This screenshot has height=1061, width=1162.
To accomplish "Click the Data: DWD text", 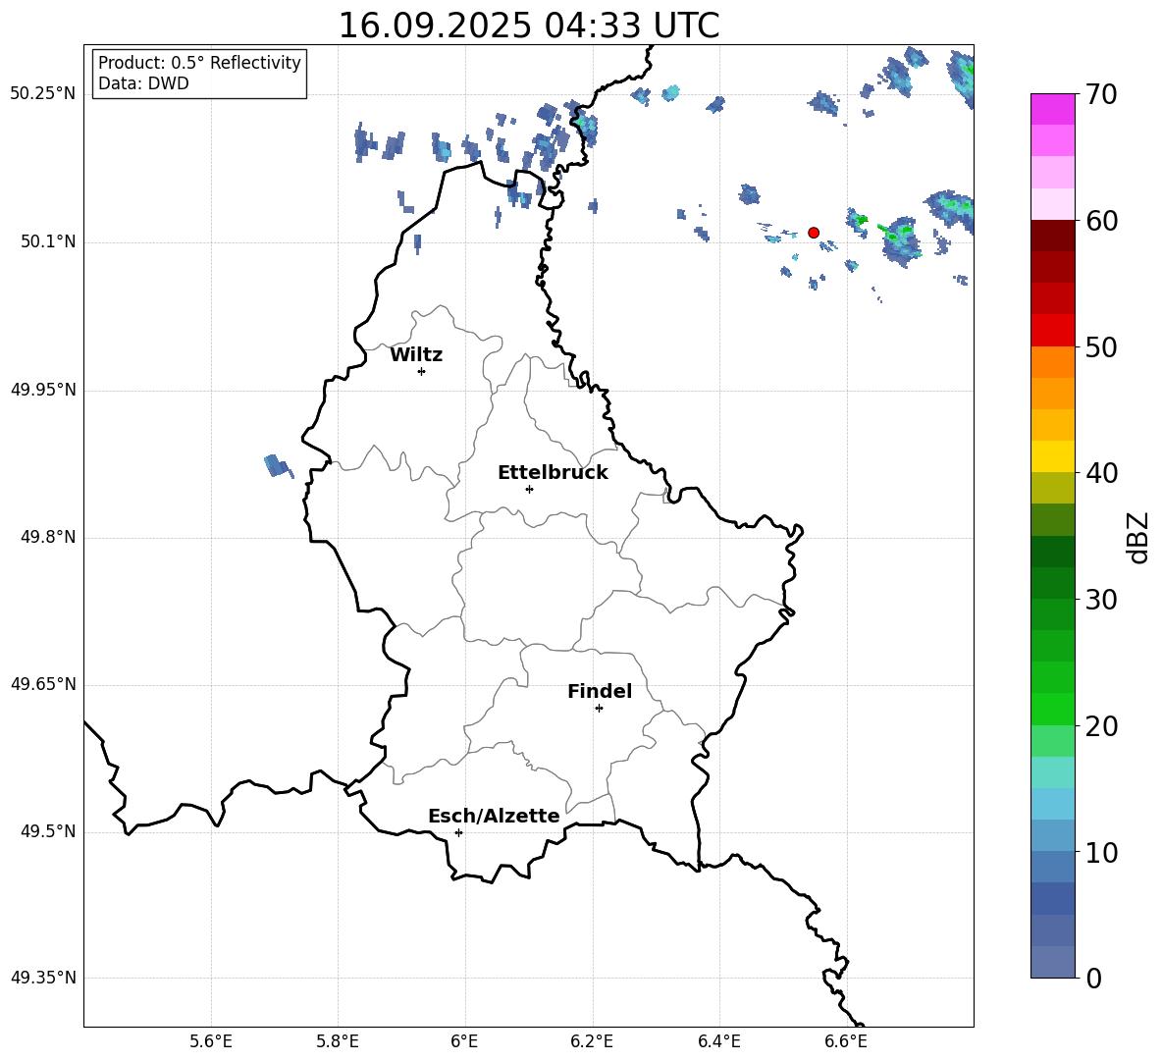I will (143, 83).
